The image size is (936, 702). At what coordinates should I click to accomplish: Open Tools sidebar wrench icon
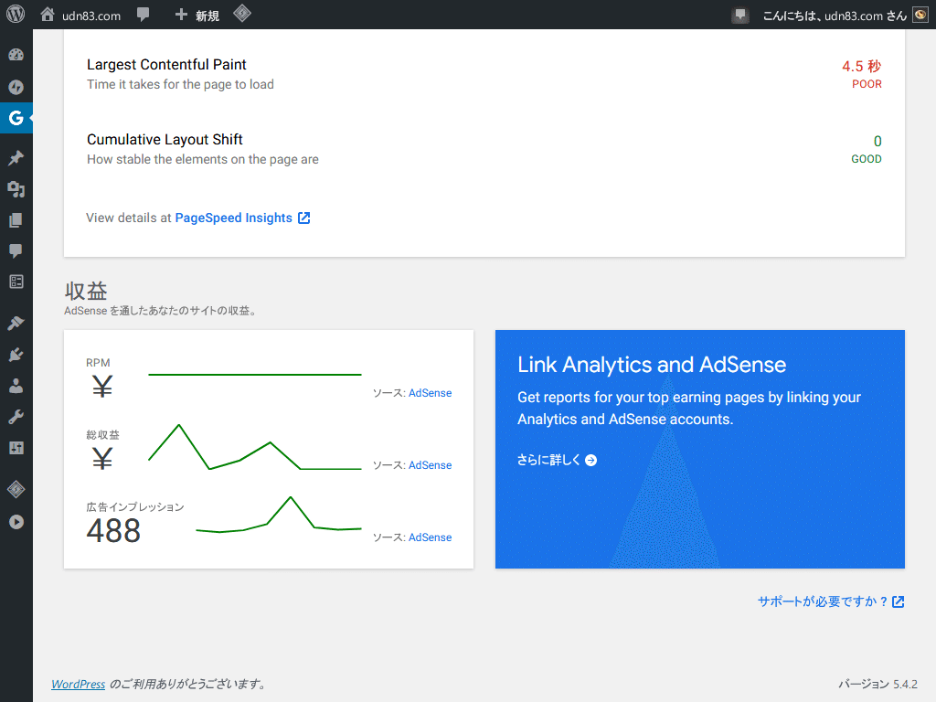coord(16,417)
